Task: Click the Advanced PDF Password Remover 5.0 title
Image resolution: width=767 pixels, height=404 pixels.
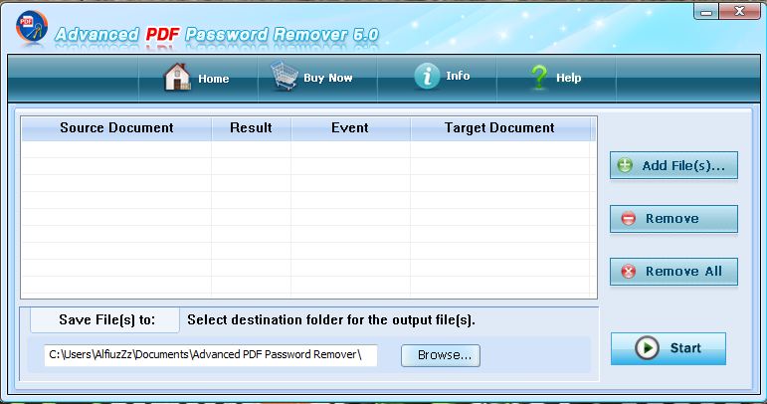Action: click(217, 35)
